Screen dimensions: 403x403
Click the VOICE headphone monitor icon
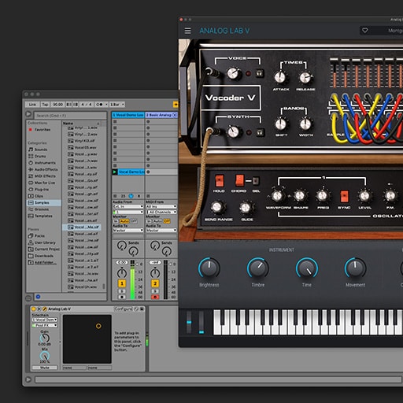pyautogui.click(x=260, y=73)
